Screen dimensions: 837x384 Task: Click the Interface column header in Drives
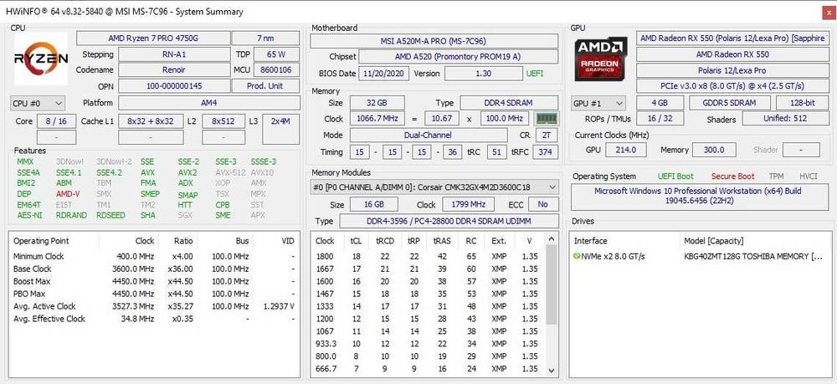pyautogui.click(x=590, y=241)
